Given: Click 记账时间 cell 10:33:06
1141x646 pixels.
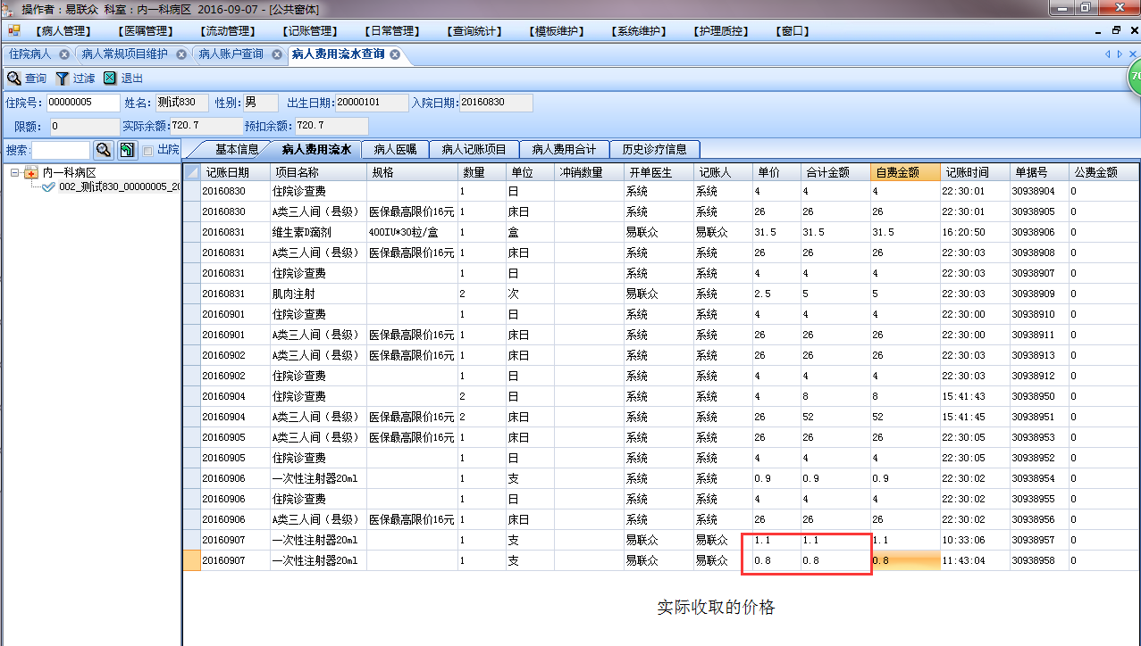Looking at the screenshot, I should [975, 540].
